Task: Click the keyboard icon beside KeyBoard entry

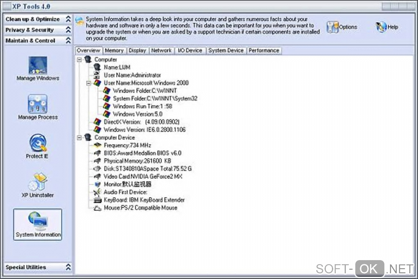Action: (97, 200)
